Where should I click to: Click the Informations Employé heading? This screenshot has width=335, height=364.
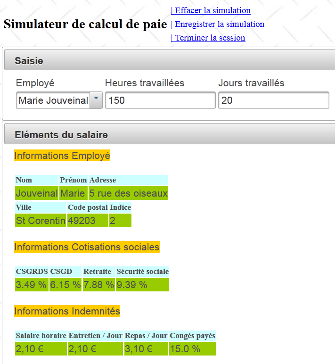[62, 156]
